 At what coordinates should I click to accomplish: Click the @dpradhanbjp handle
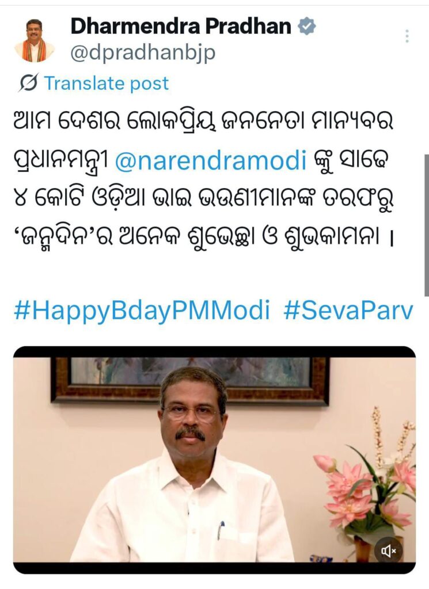click(143, 53)
